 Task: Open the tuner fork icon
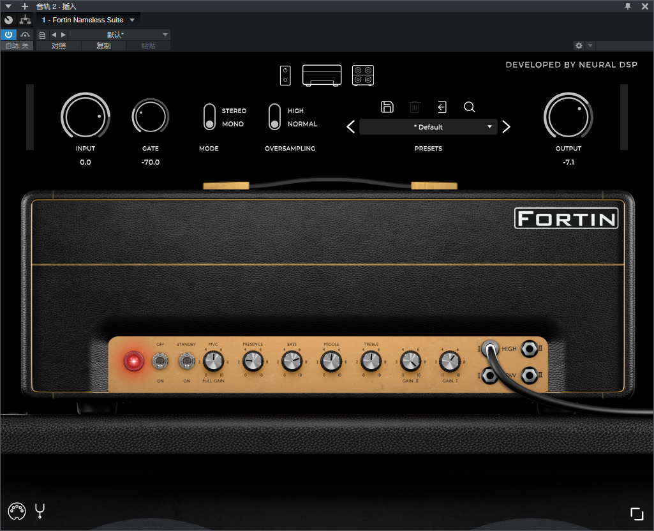coord(40,511)
